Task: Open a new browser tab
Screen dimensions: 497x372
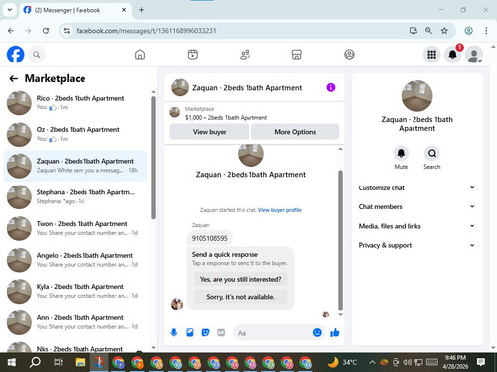Action: coord(141,10)
